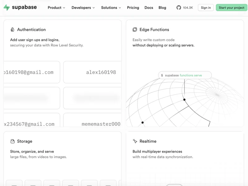Click Start your project button

click(232, 7)
